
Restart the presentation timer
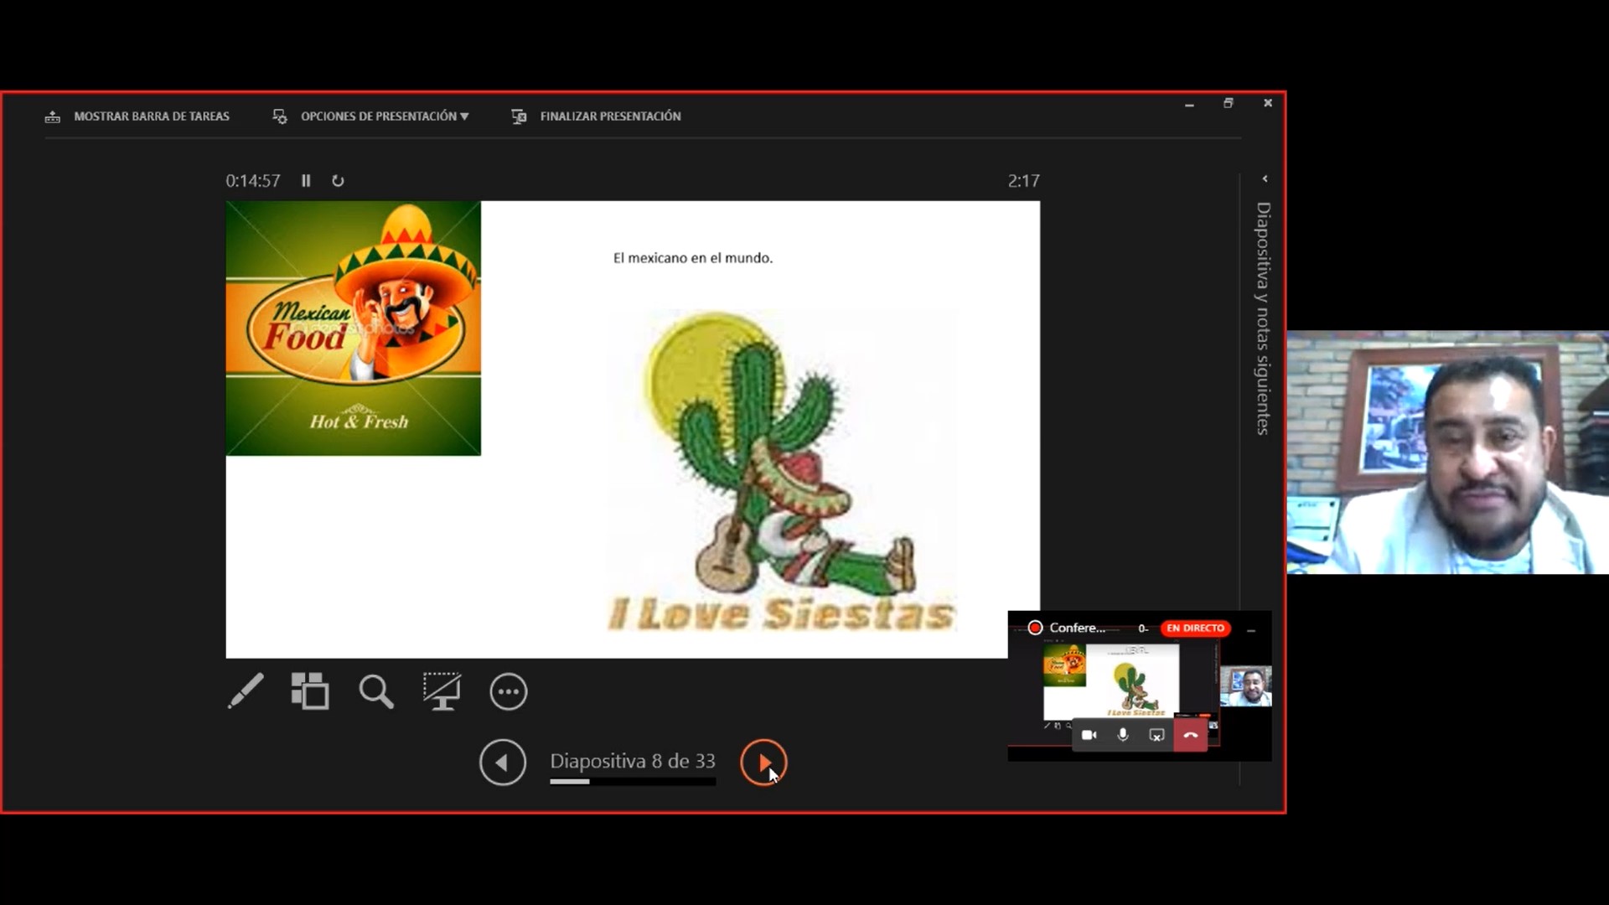(338, 181)
